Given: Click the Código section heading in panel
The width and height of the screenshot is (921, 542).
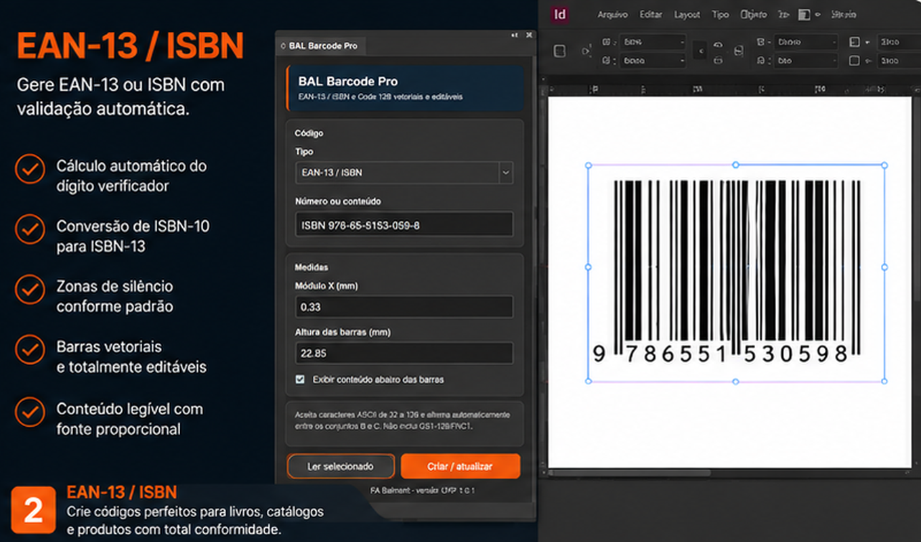Looking at the screenshot, I should [x=309, y=133].
